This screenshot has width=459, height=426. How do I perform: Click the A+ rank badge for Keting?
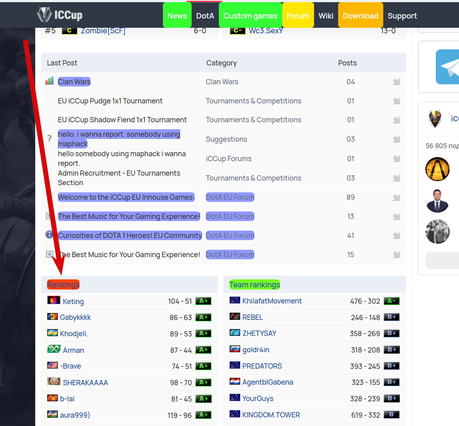click(203, 301)
